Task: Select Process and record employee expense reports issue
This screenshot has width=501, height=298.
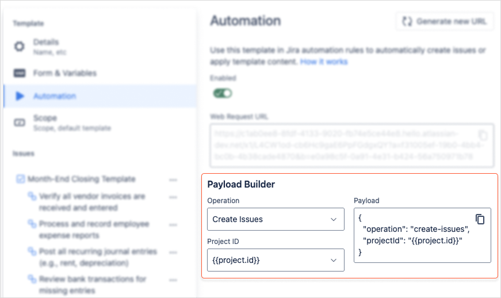Action: [94, 229]
